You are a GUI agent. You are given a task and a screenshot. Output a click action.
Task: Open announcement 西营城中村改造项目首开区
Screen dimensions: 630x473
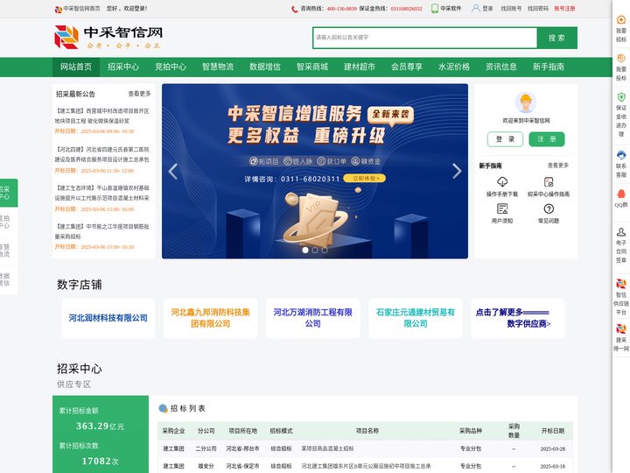coord(102,116)
